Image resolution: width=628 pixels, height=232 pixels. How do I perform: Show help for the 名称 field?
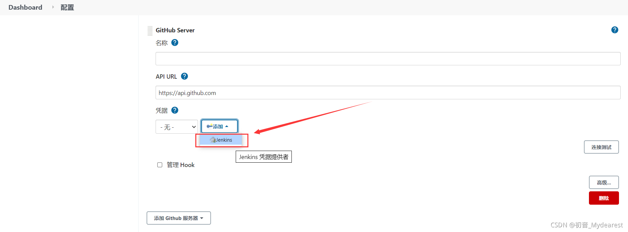coord(175,43)
